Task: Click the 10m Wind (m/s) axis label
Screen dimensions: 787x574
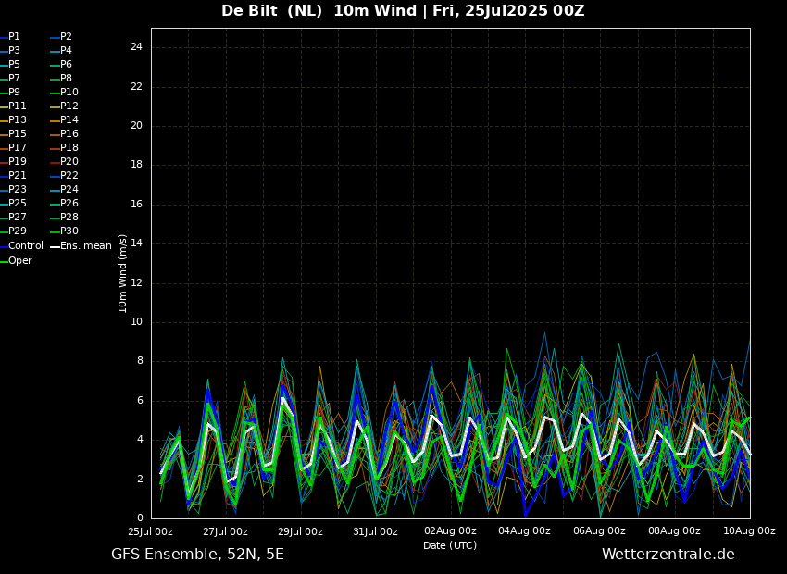Action: tap(123, 273)
